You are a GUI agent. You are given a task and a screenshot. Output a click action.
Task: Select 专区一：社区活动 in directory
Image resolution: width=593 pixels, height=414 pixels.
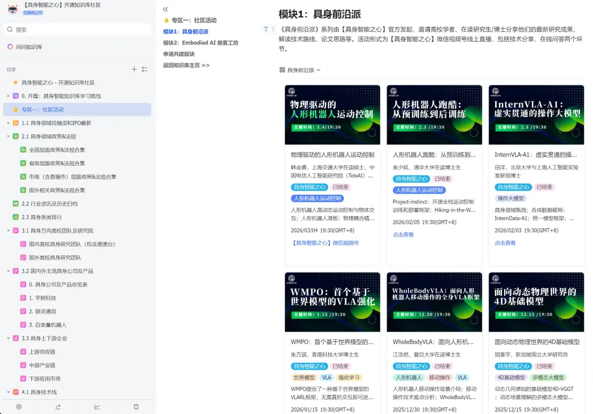click(77, 109)
